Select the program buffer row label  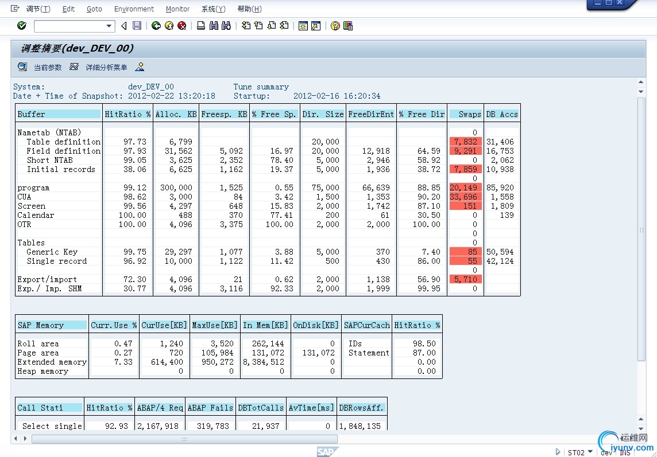click(33, 188)
